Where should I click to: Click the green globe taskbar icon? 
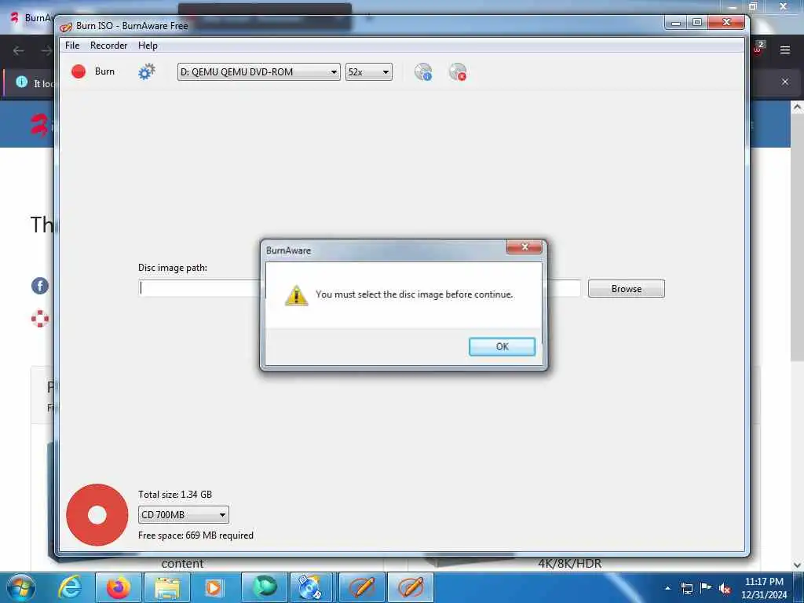click(265, 587)
